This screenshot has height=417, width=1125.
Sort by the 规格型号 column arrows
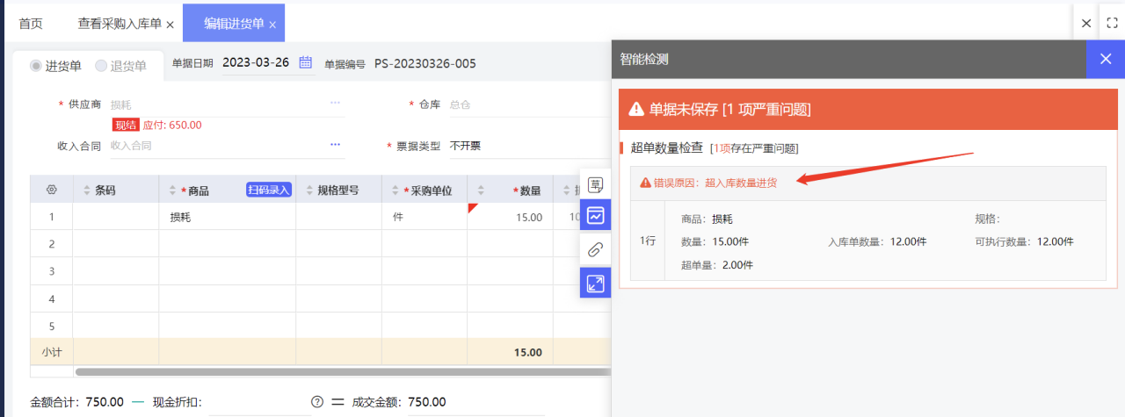(x=309, y=190)
